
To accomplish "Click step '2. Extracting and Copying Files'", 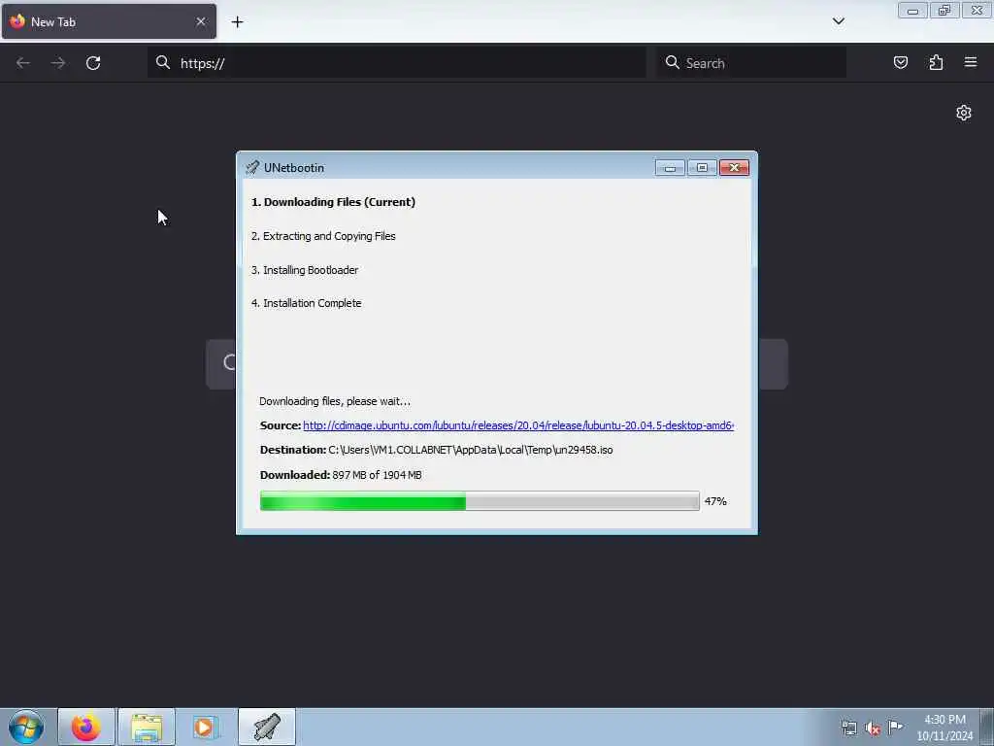I will [x=323, y=236].
